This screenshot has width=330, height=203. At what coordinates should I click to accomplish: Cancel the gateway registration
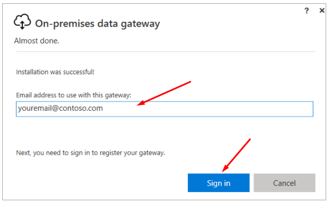[x=284, y=183]
